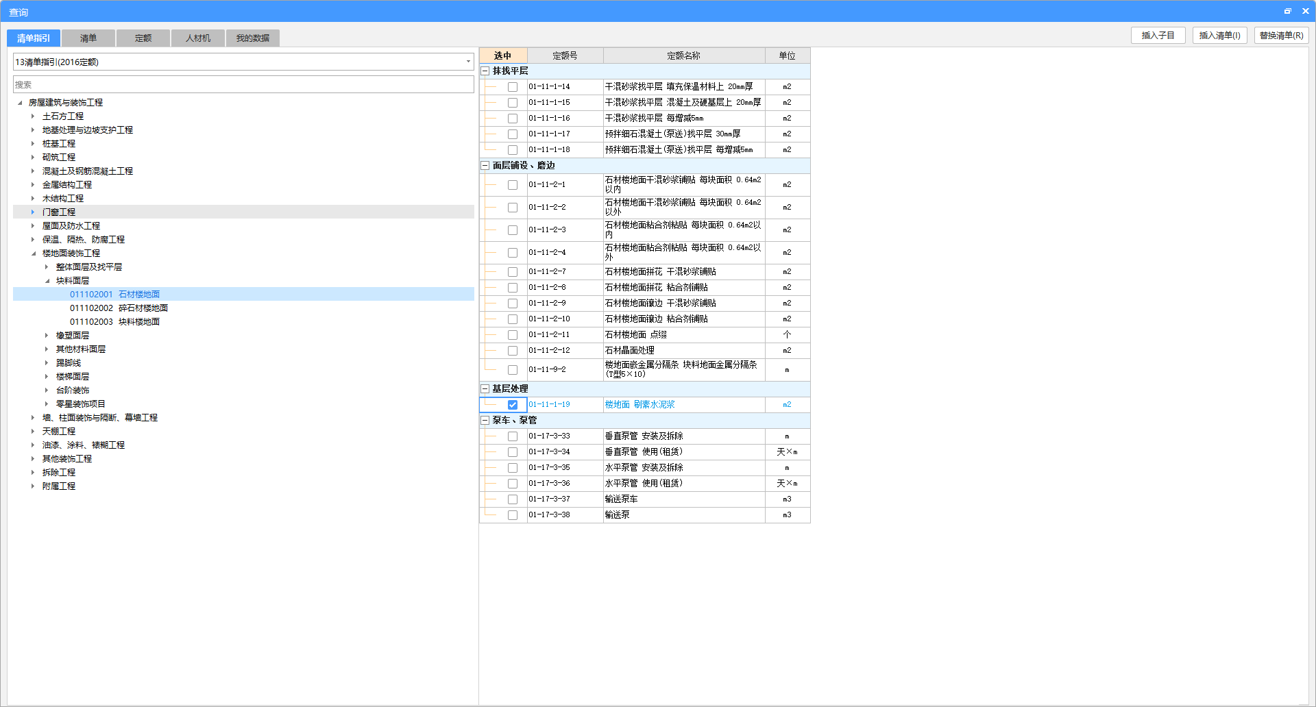Click quota name 石材楼地面 点缀
Viewport: 1316px width, 707px height.
coord(636,335)
